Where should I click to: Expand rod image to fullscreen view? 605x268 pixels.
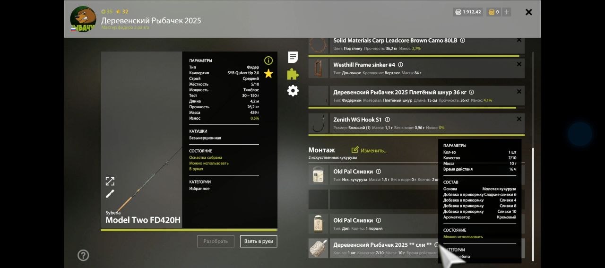pos(110,181)
